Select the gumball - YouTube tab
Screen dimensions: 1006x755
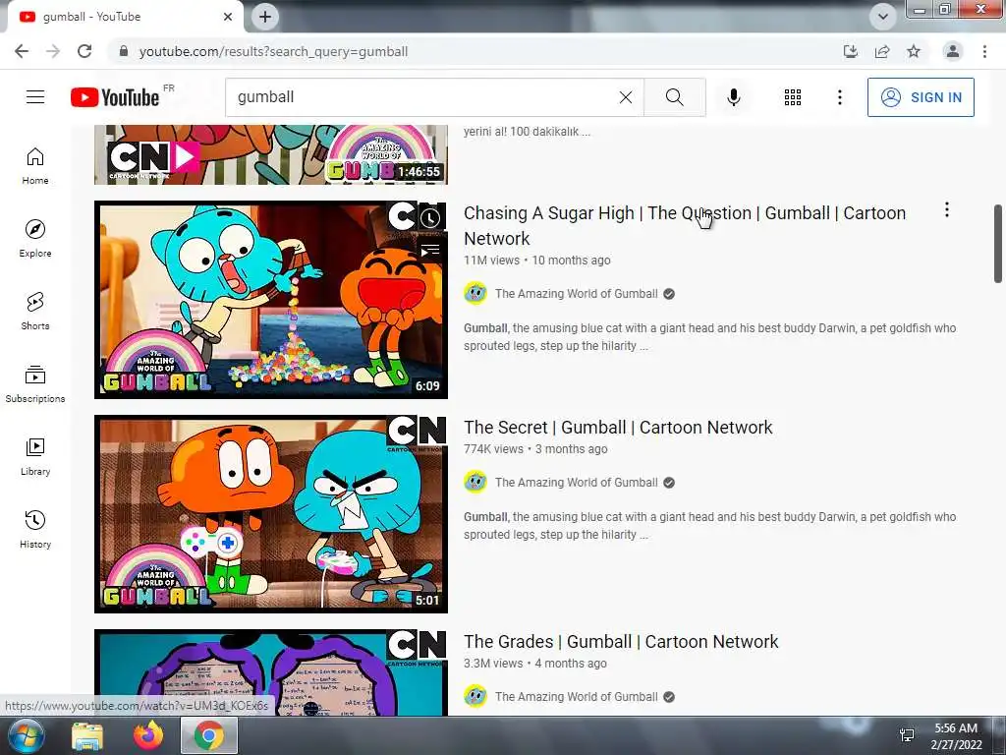coord(122,17)
